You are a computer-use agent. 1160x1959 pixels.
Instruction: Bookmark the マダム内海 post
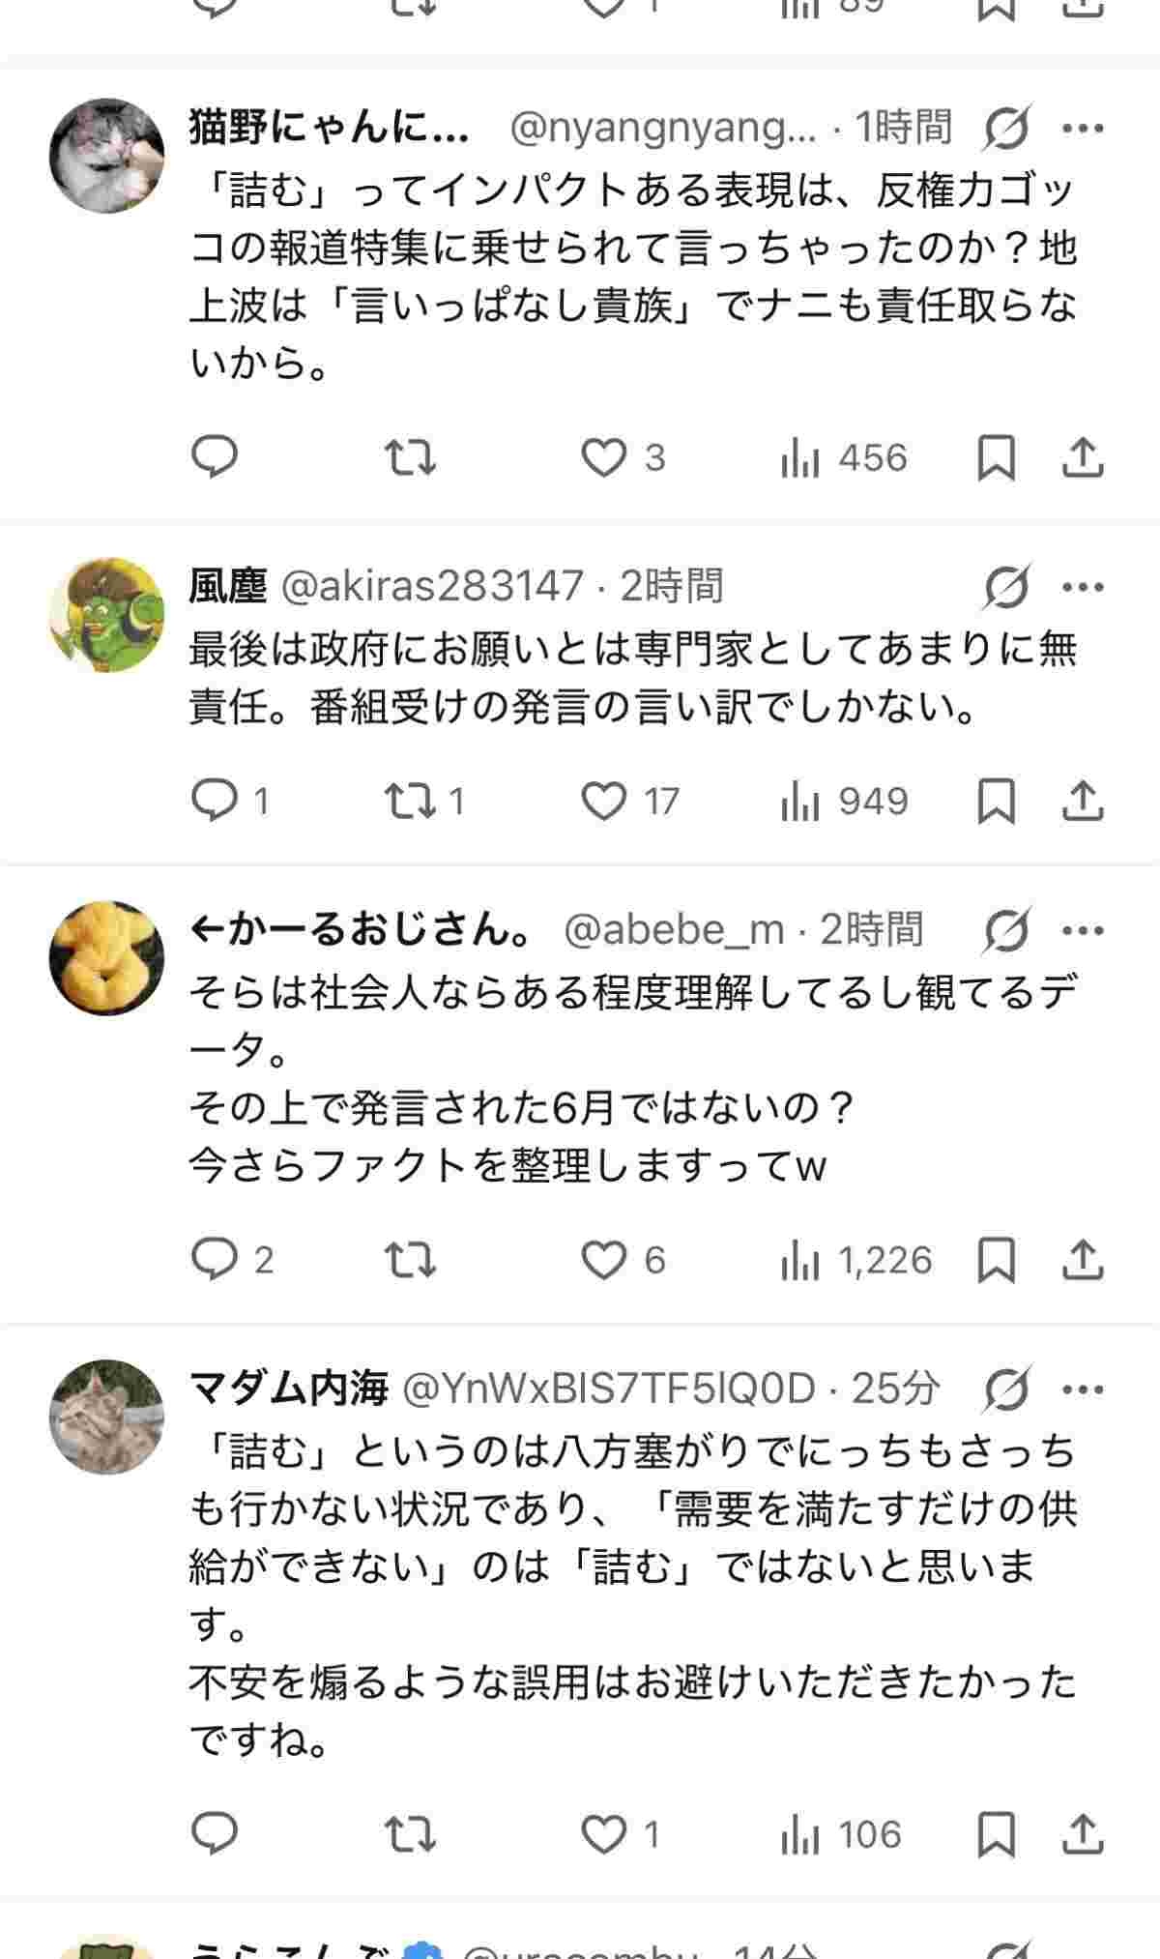click(x=996, y=1834)
